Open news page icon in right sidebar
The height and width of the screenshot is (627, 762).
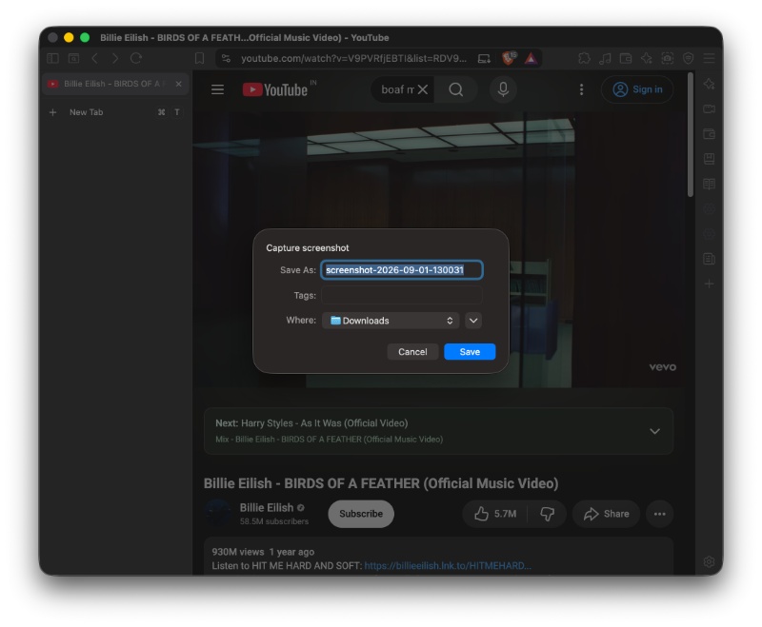(709, 259)
